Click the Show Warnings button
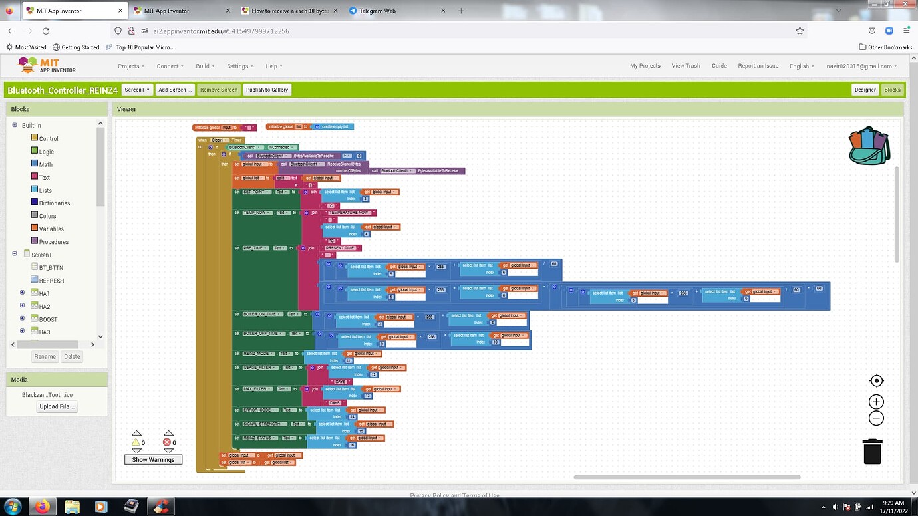 coord(153,460)
